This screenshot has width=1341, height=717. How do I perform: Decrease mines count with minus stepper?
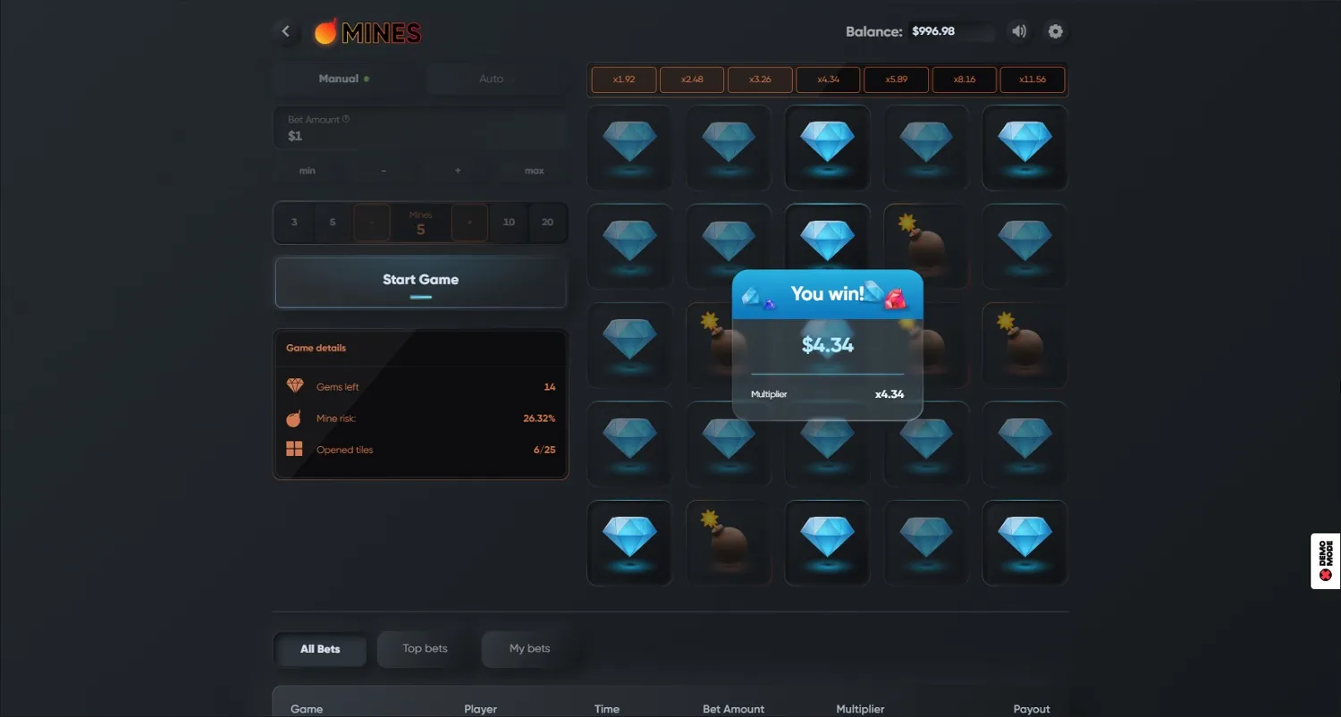tap(372, 223)
